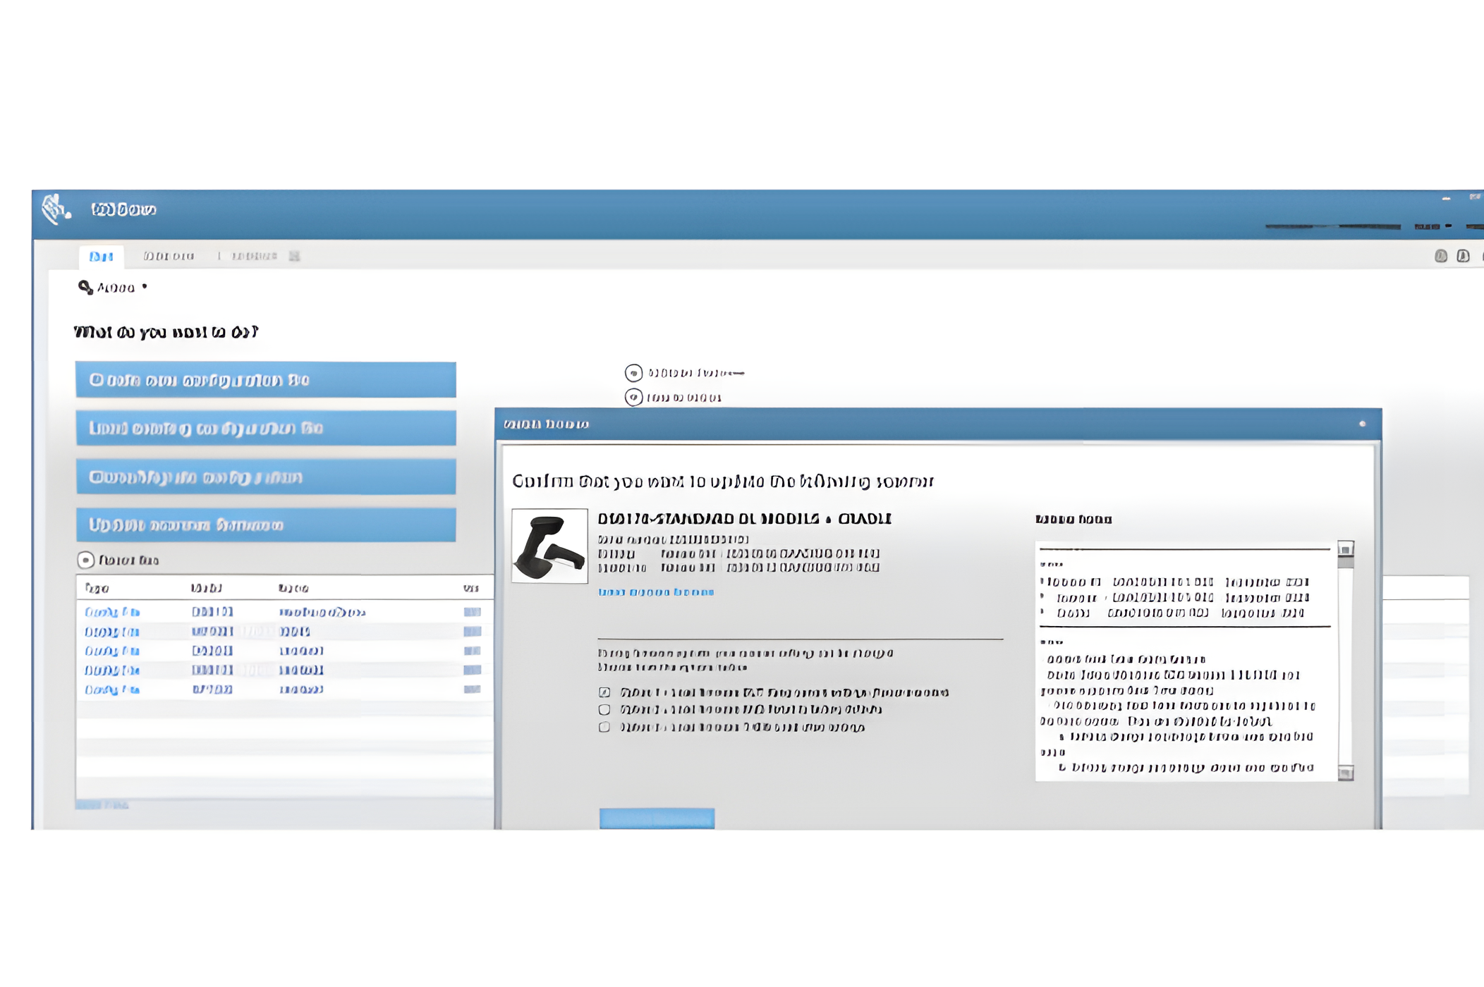Close the firmware update dialog
The height and width of the screenshot is (987, 1484).
pos(1363,424)
